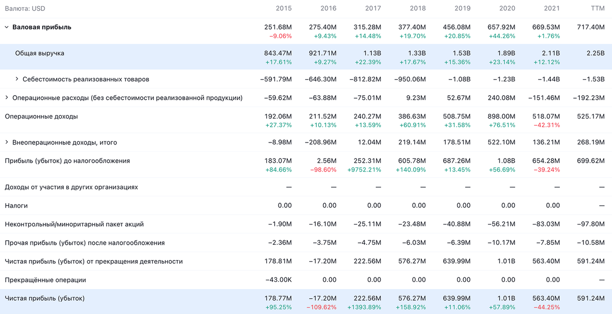Expand the Операционные расходы row
Viewport: 612px width, 314px height.
7,98
